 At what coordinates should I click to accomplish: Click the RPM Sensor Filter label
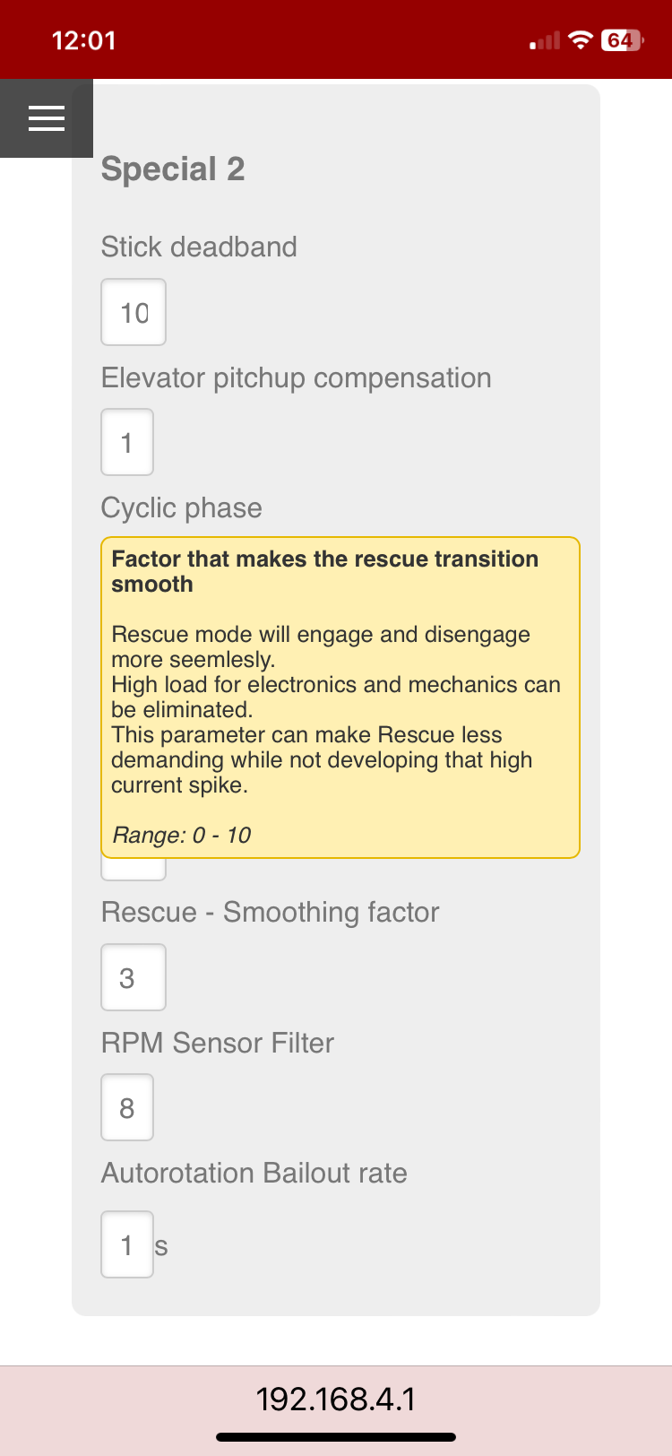tap(218, 1043)
